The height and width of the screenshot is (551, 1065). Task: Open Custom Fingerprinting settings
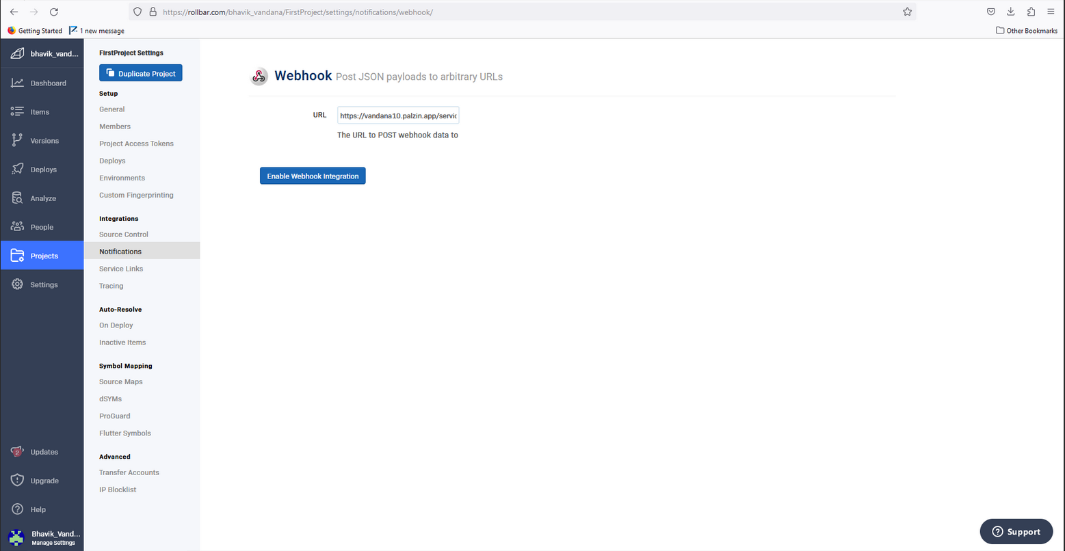coord(137,195)
